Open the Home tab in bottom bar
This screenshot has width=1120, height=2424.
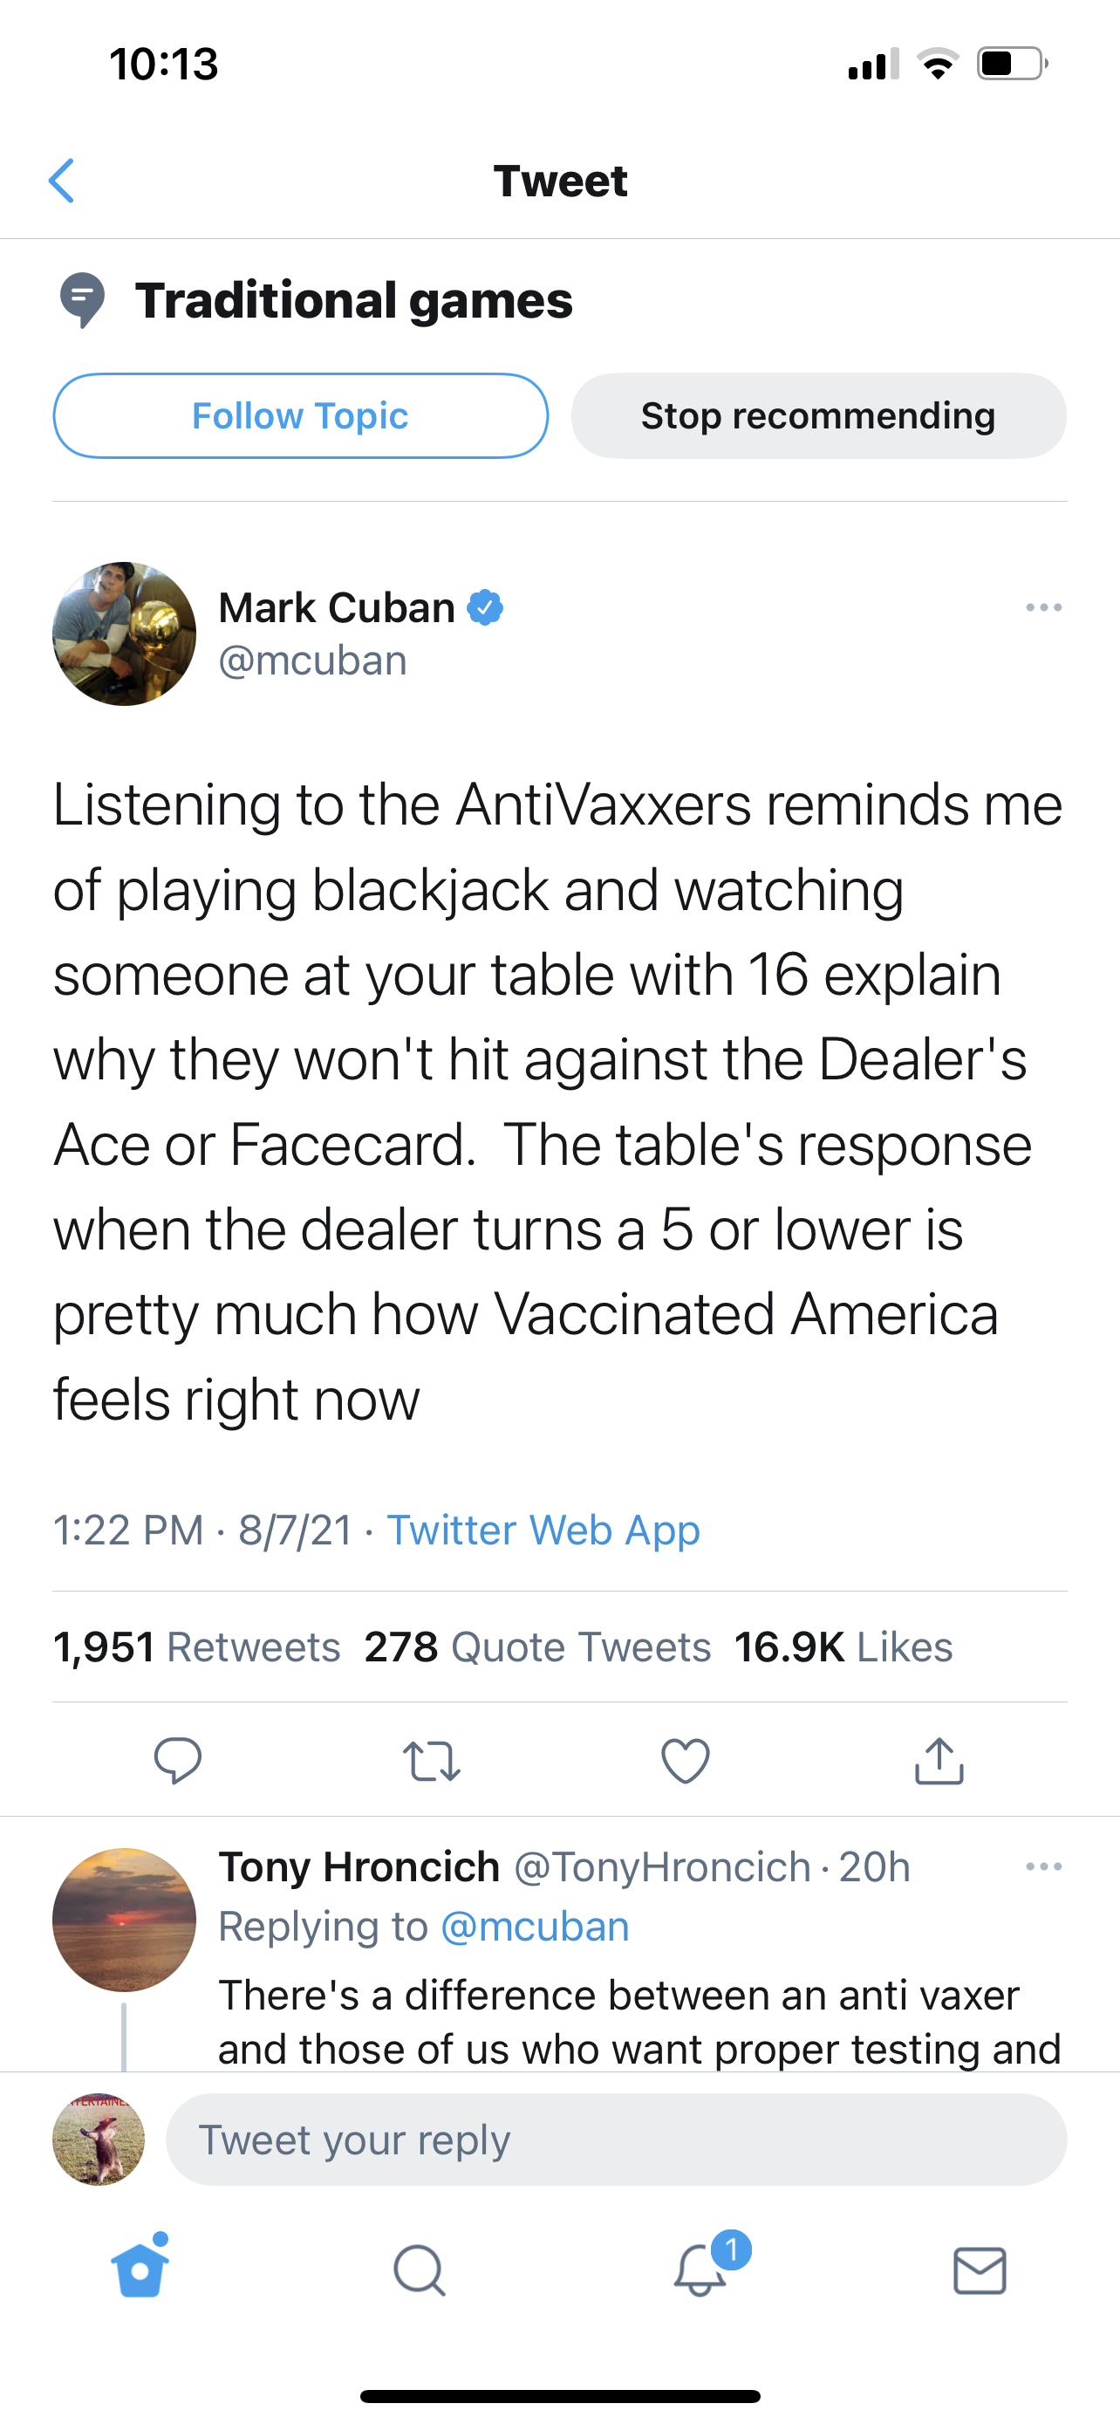141,2270
